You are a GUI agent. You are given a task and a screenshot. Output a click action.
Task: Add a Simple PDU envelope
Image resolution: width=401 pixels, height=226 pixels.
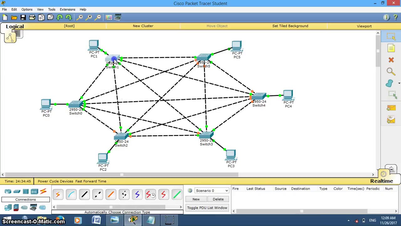point(391,108)
